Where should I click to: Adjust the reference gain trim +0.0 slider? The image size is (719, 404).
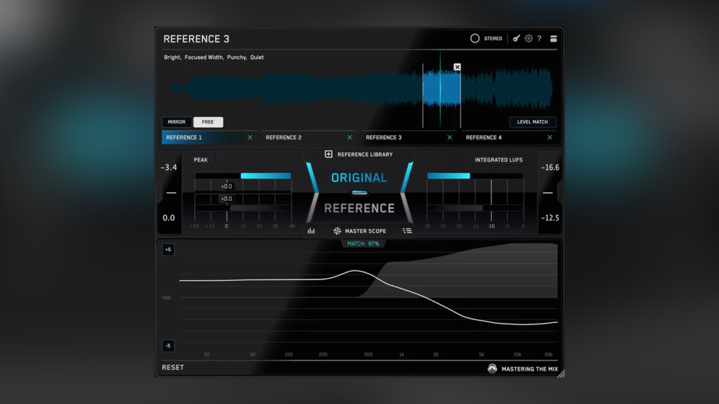(x=227, y=199)
